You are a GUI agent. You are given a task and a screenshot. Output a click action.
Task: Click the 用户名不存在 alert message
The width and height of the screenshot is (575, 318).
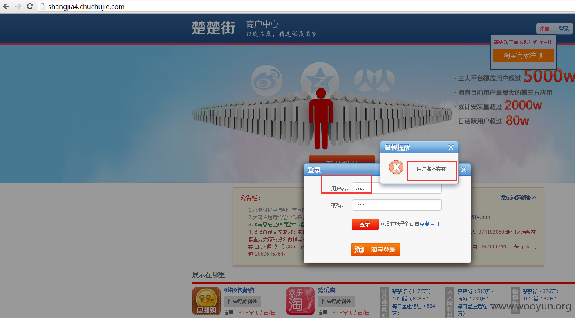pos(431,169)
